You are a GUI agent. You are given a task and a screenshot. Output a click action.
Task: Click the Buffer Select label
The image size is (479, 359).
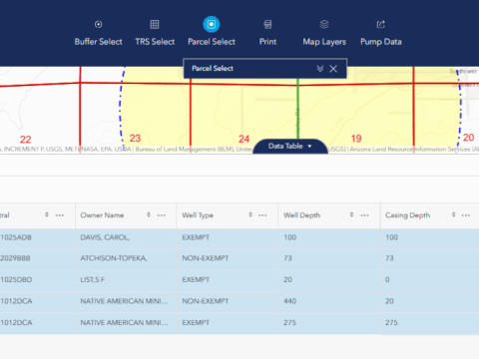click(x=98, y=42)
